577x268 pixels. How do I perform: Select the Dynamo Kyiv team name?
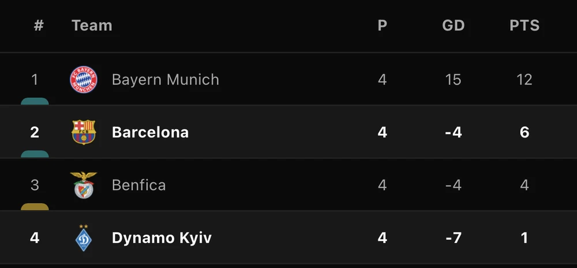162,238
